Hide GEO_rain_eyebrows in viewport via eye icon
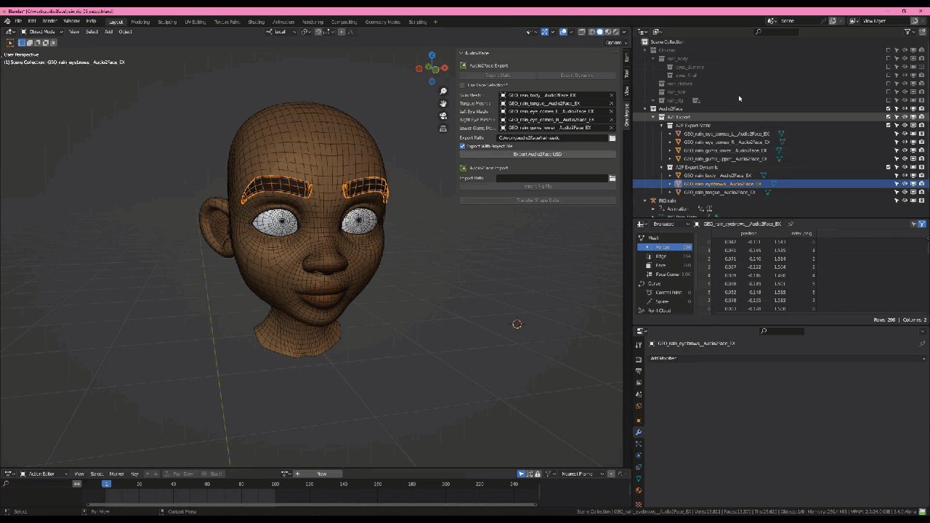Image resolution: width=930 pixels, height=523 pixels. click(x=905, y=184)
